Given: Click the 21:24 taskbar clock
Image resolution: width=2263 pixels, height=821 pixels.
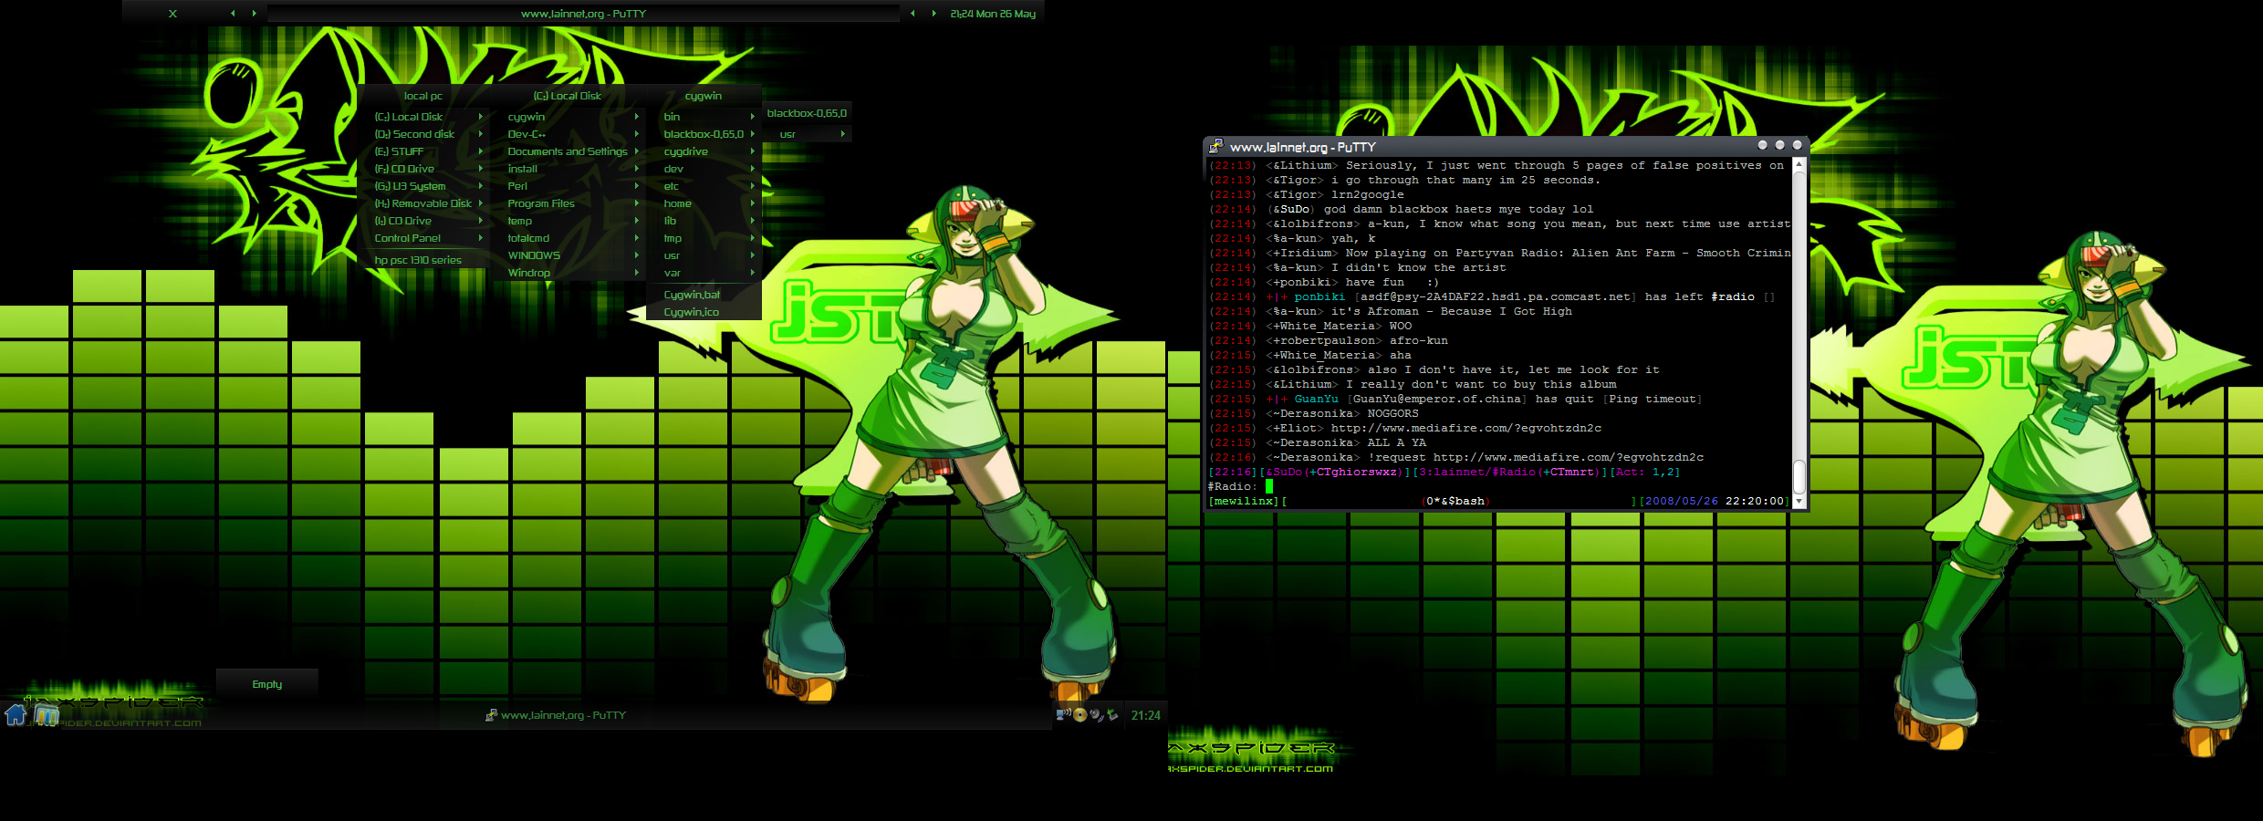Looking at the screenshot, I should tap(1146, 715).
